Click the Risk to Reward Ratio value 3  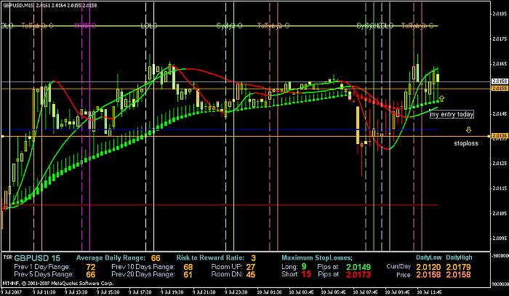coord(253,258)
